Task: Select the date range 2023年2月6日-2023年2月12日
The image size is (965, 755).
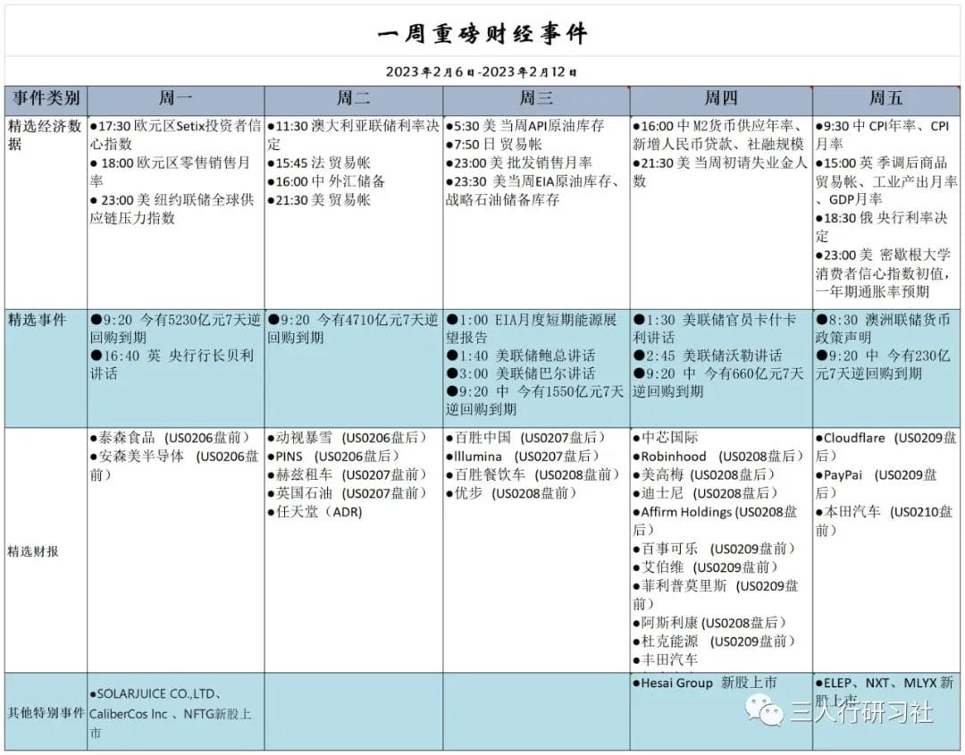Action: tap(482, 72)
